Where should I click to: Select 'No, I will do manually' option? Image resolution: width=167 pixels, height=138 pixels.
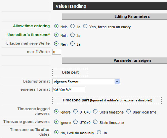click(56, 132)
